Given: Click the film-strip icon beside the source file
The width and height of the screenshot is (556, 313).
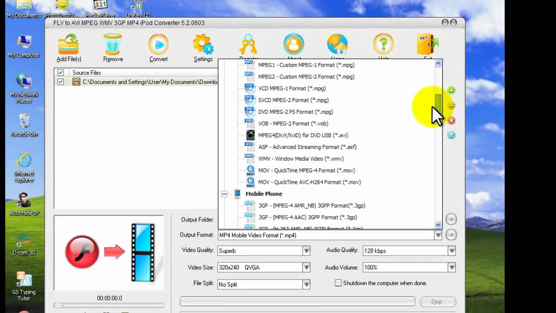Looking at the screenshot, I should [x=76, y=82].
